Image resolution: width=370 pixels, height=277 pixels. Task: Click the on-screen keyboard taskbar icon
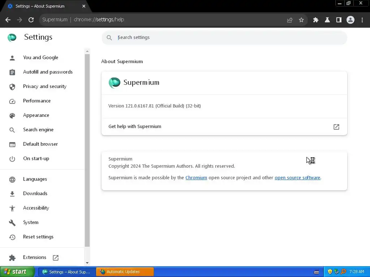coord(317,272)
